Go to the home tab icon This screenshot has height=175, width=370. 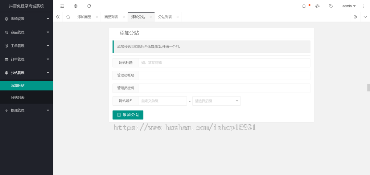68,17
